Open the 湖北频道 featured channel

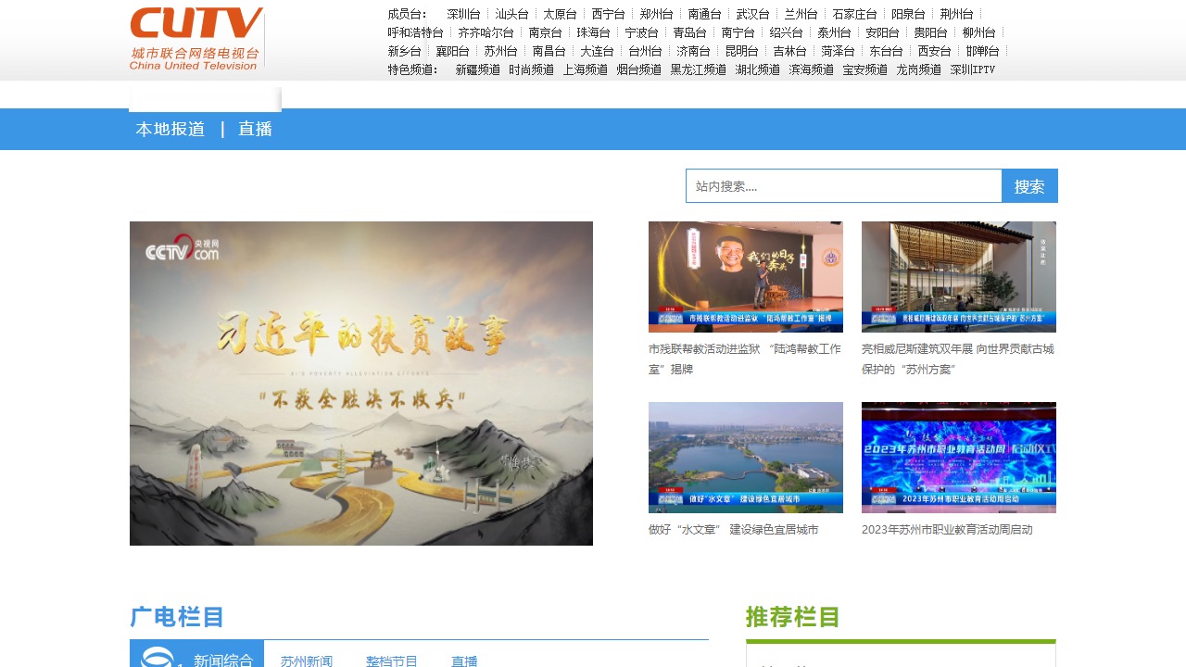point(757,69)
